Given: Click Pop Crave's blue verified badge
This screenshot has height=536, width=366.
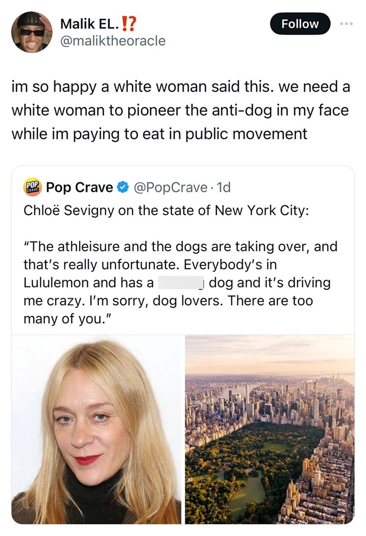Looking at the screenshot, I should coord(121,188).
